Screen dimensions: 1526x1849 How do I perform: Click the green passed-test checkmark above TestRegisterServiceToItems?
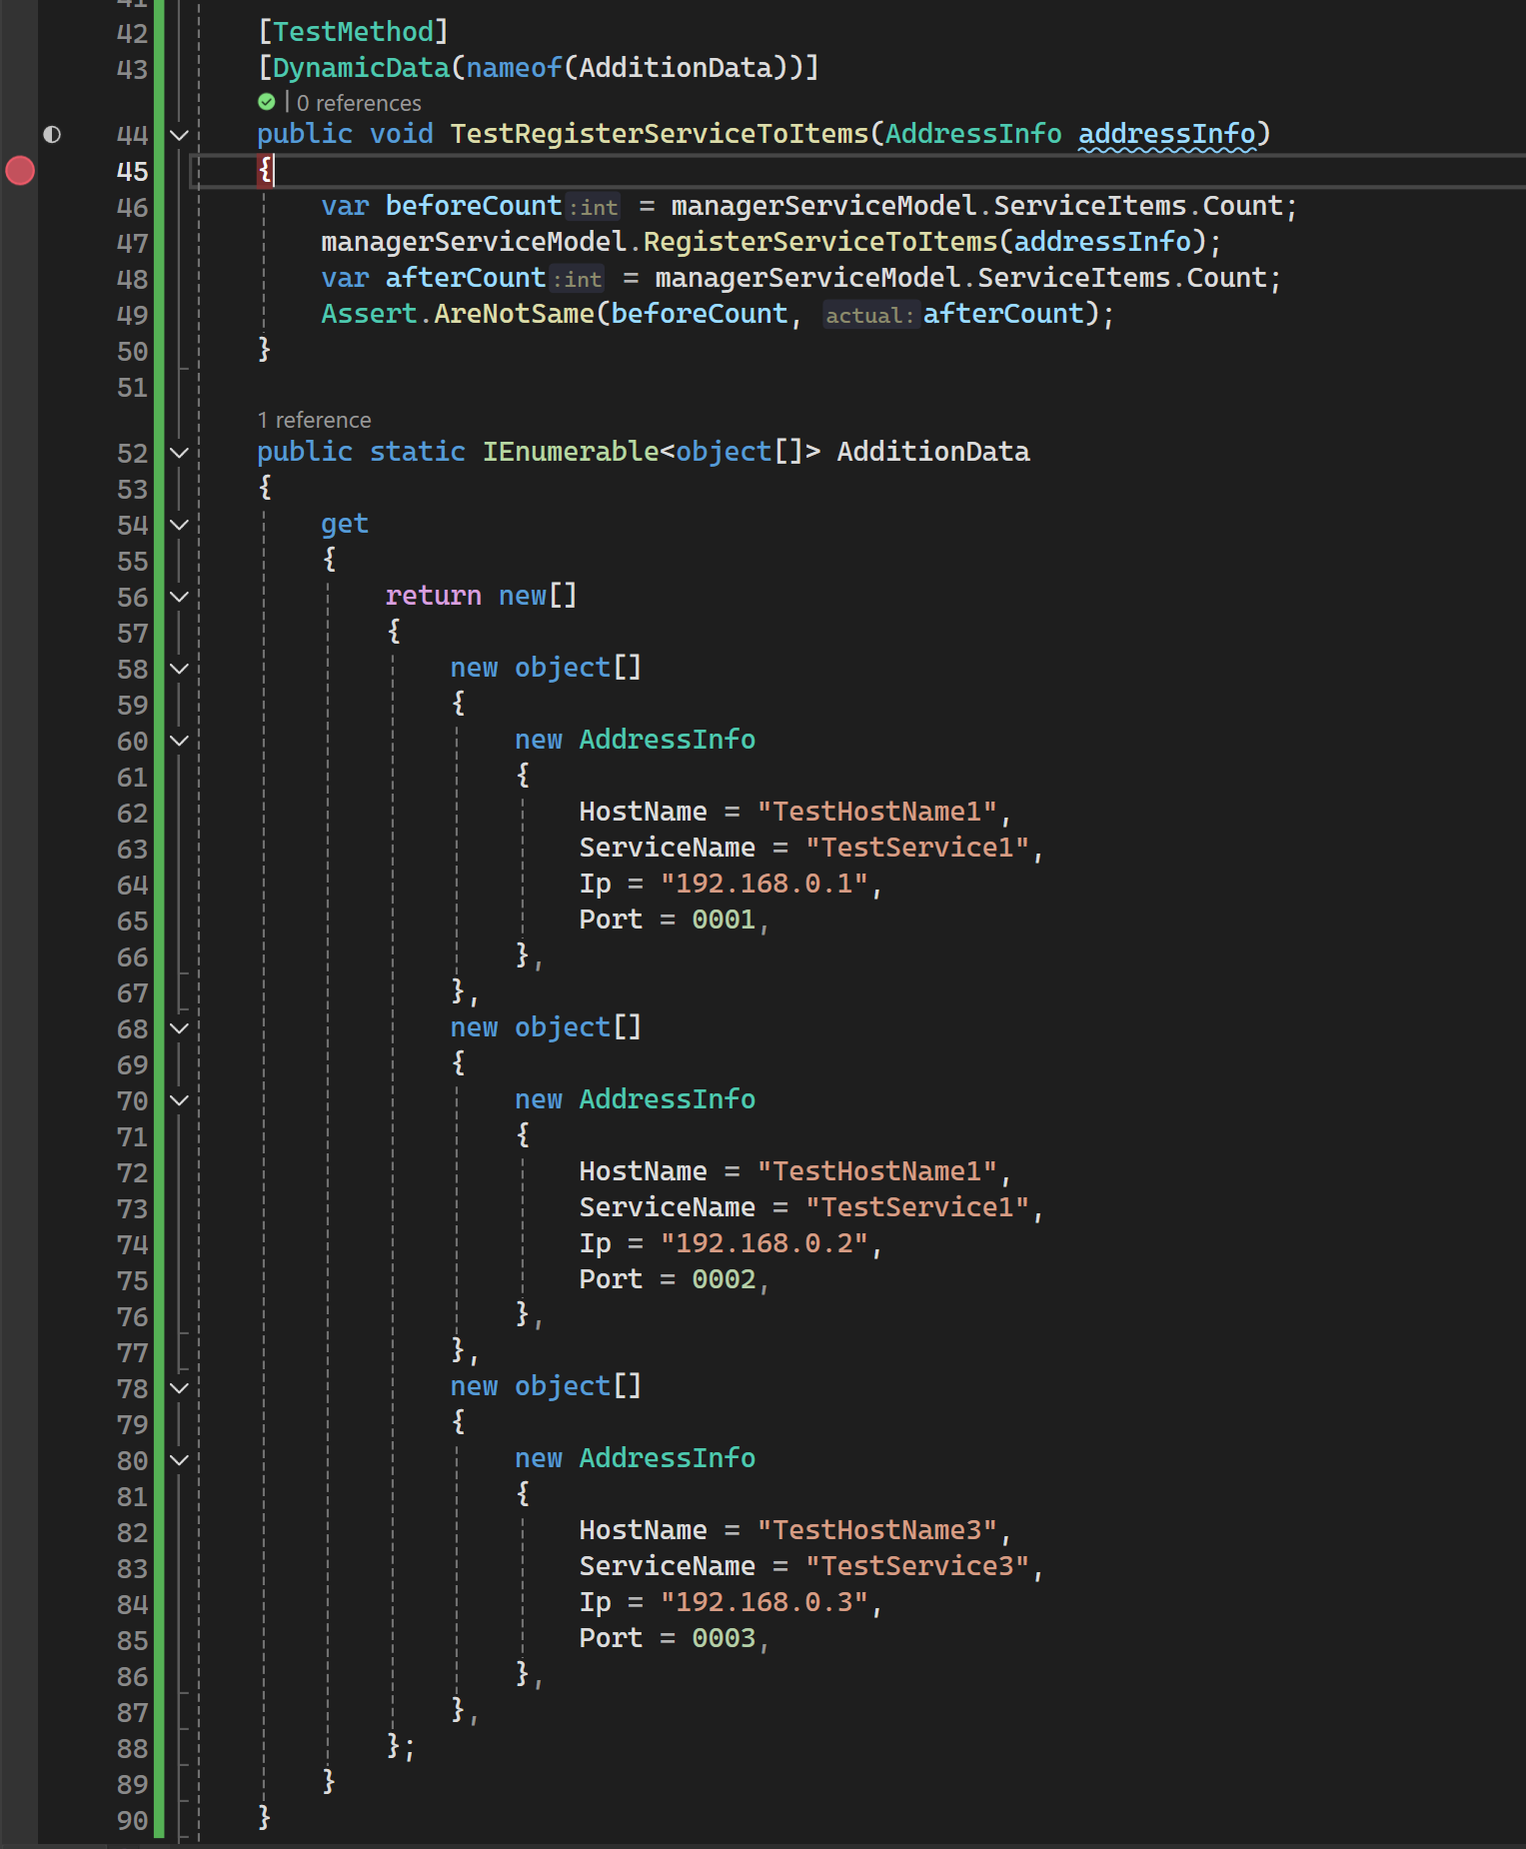[x=266, y=102]
